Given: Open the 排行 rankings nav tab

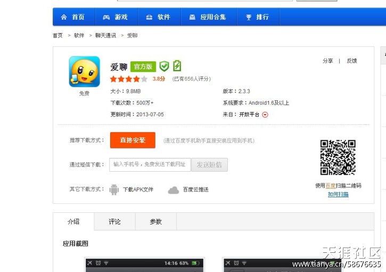Looking at the screenshot, I should [x=258, y=17].
